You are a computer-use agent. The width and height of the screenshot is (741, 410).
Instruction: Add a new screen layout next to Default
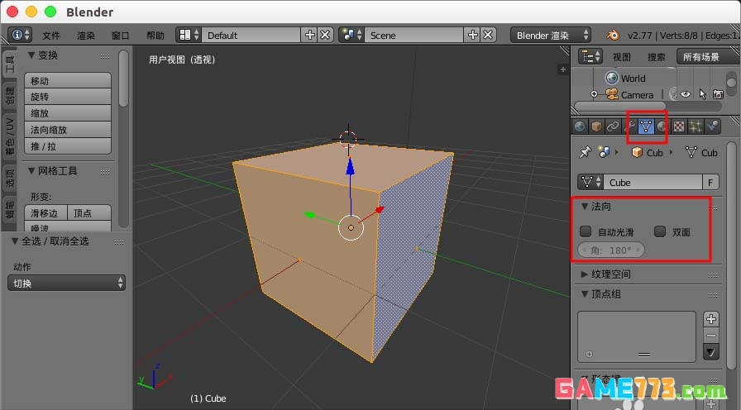pos(310,35)
